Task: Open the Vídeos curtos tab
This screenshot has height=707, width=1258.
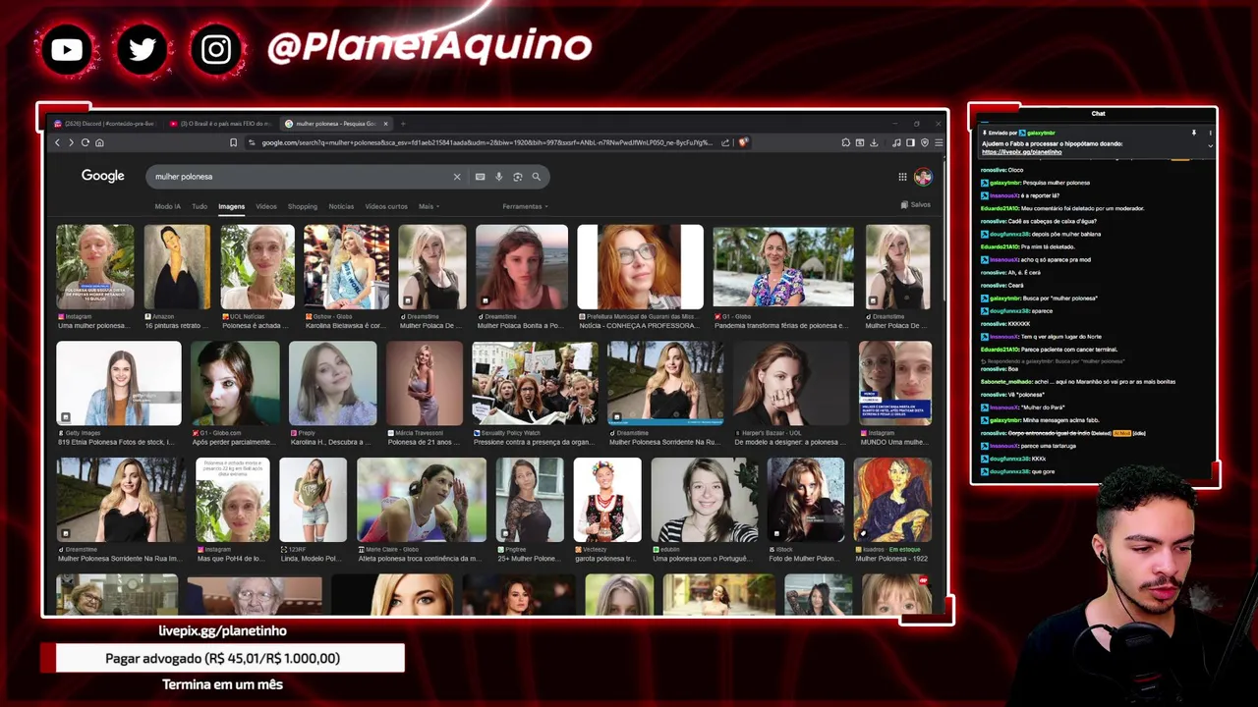Action: [386, 206]
